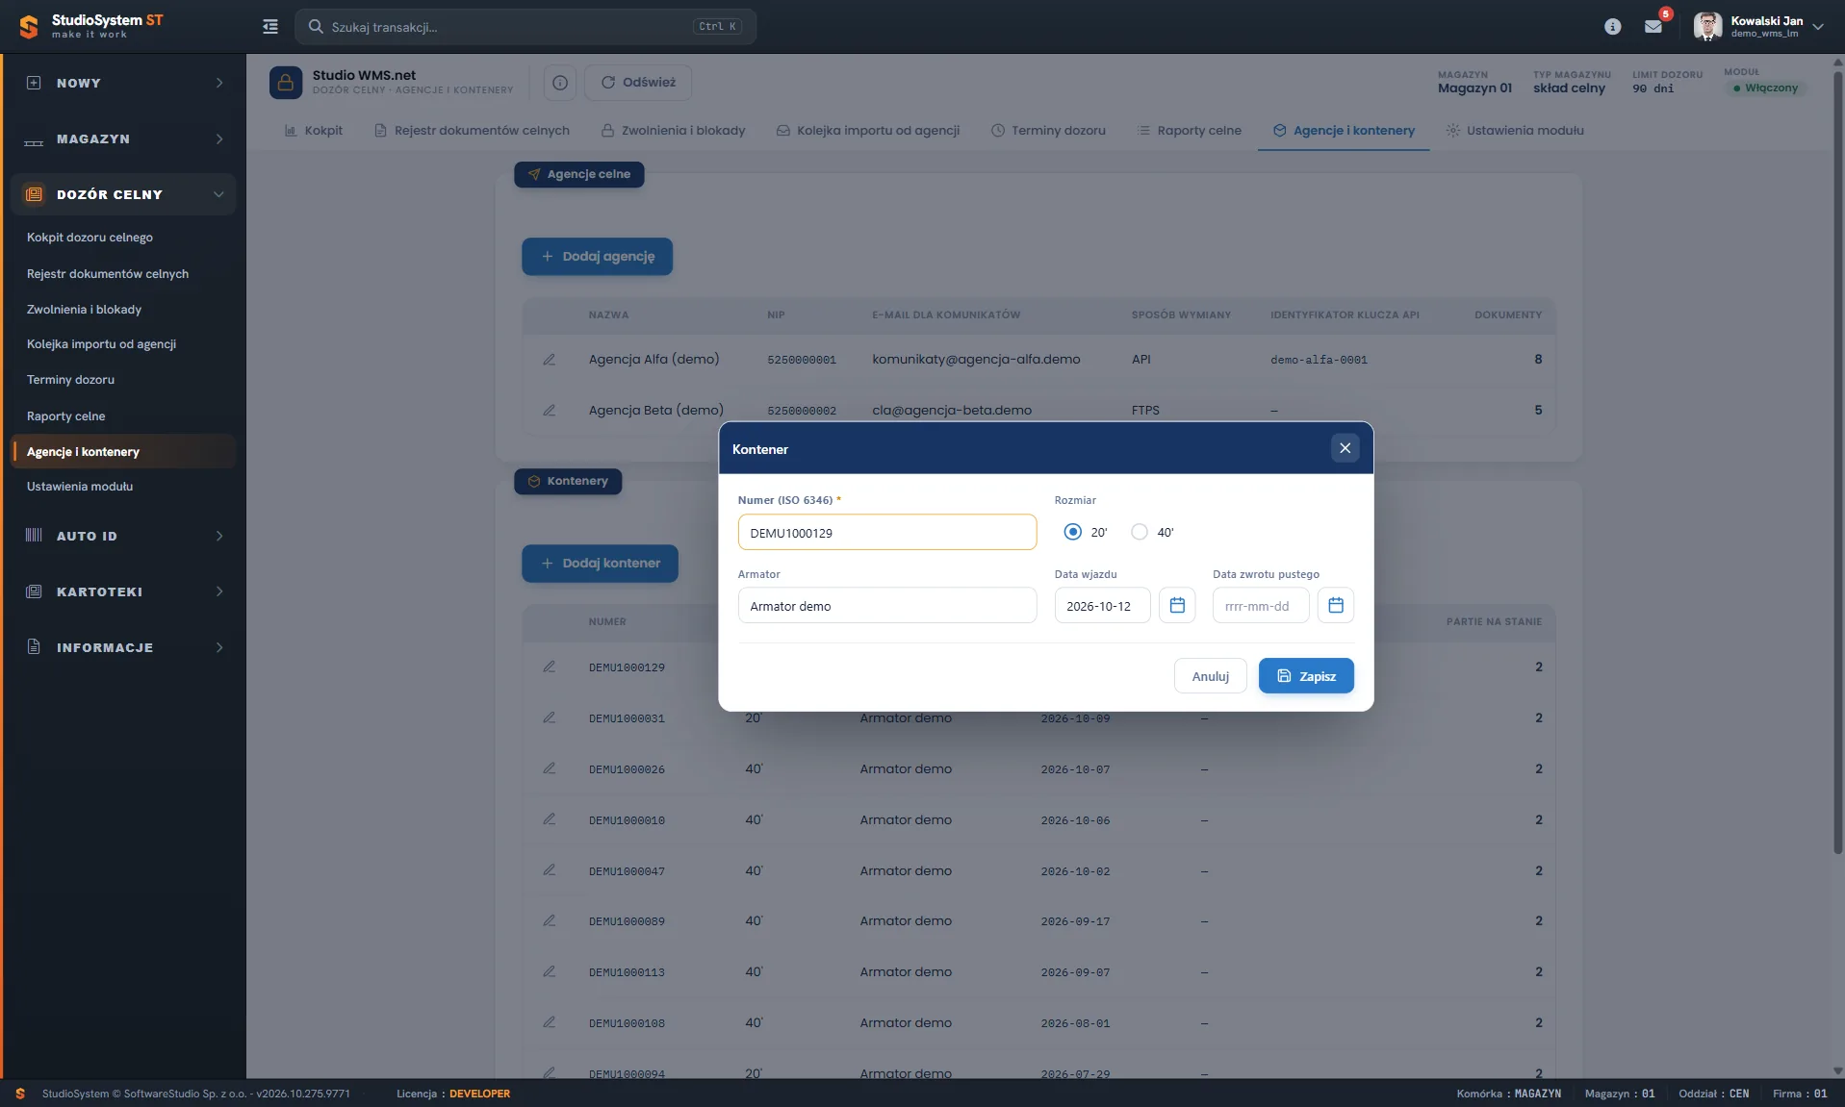
Task: Expand the INFORMACJE sidebar section
Action: [x=123, y=647]
